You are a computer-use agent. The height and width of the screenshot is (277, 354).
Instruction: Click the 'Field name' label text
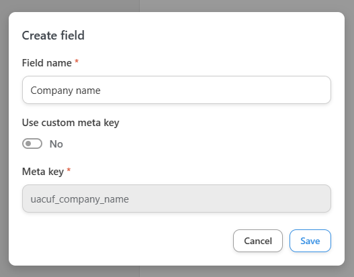(x=47, y=63)
